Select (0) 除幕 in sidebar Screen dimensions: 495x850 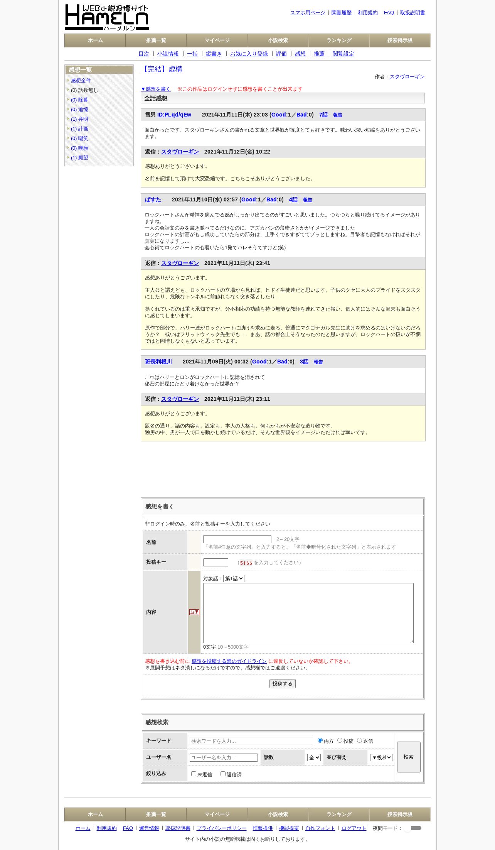click(79, 100)
